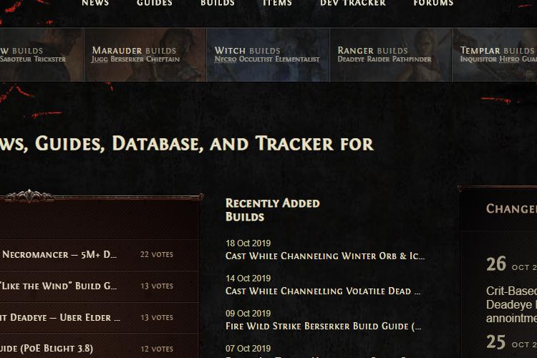Open the "Like the Wind" build entry
Screen dimensions: 537x358
pos(58,286)
